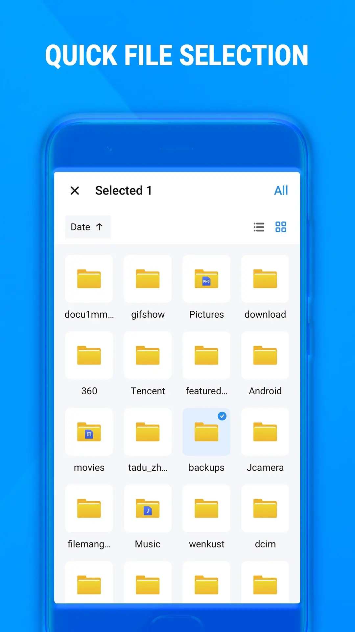355x632 pixels.
Task: Select the Music folder icon
Action: coord(148,509)
